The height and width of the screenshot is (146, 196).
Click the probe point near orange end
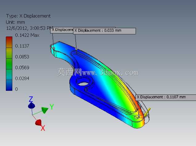(139, 116)
